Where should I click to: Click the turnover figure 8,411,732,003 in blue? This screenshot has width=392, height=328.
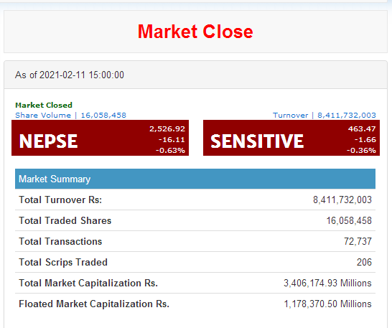coord(347,116)
